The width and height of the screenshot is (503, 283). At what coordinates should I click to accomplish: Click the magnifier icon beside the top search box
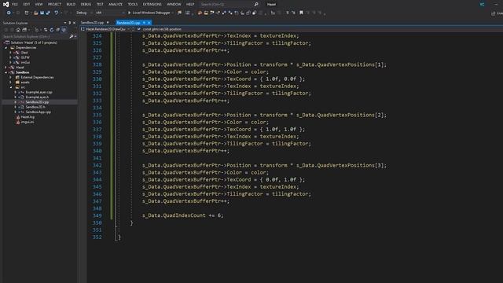[x=256, y=4]
